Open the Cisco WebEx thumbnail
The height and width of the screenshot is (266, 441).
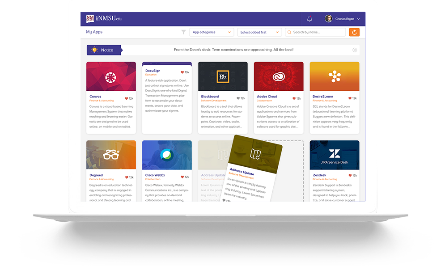167,155
